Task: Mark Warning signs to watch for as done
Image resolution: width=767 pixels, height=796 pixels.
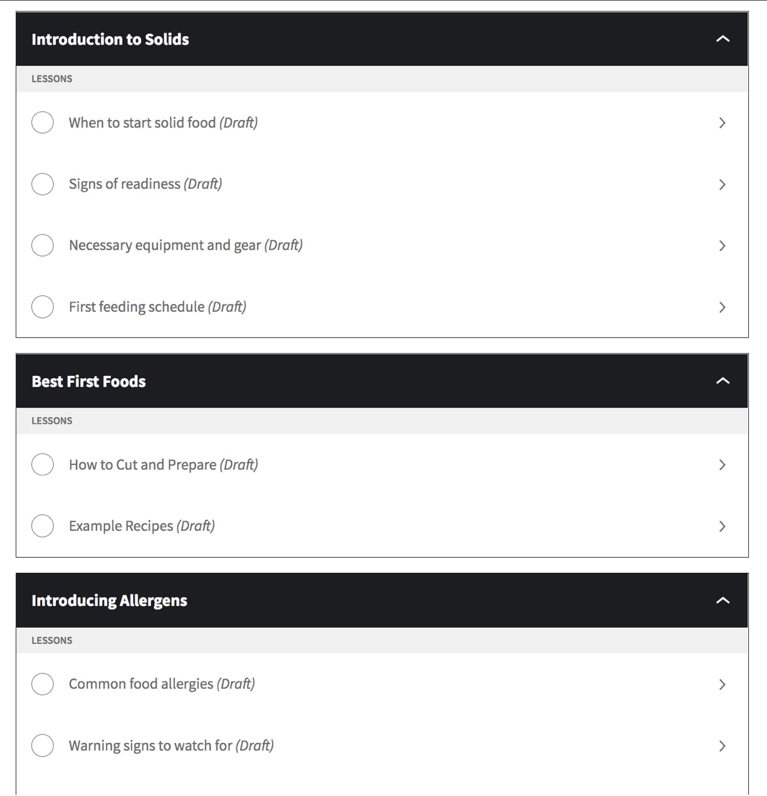Action: tap(42, 745)
